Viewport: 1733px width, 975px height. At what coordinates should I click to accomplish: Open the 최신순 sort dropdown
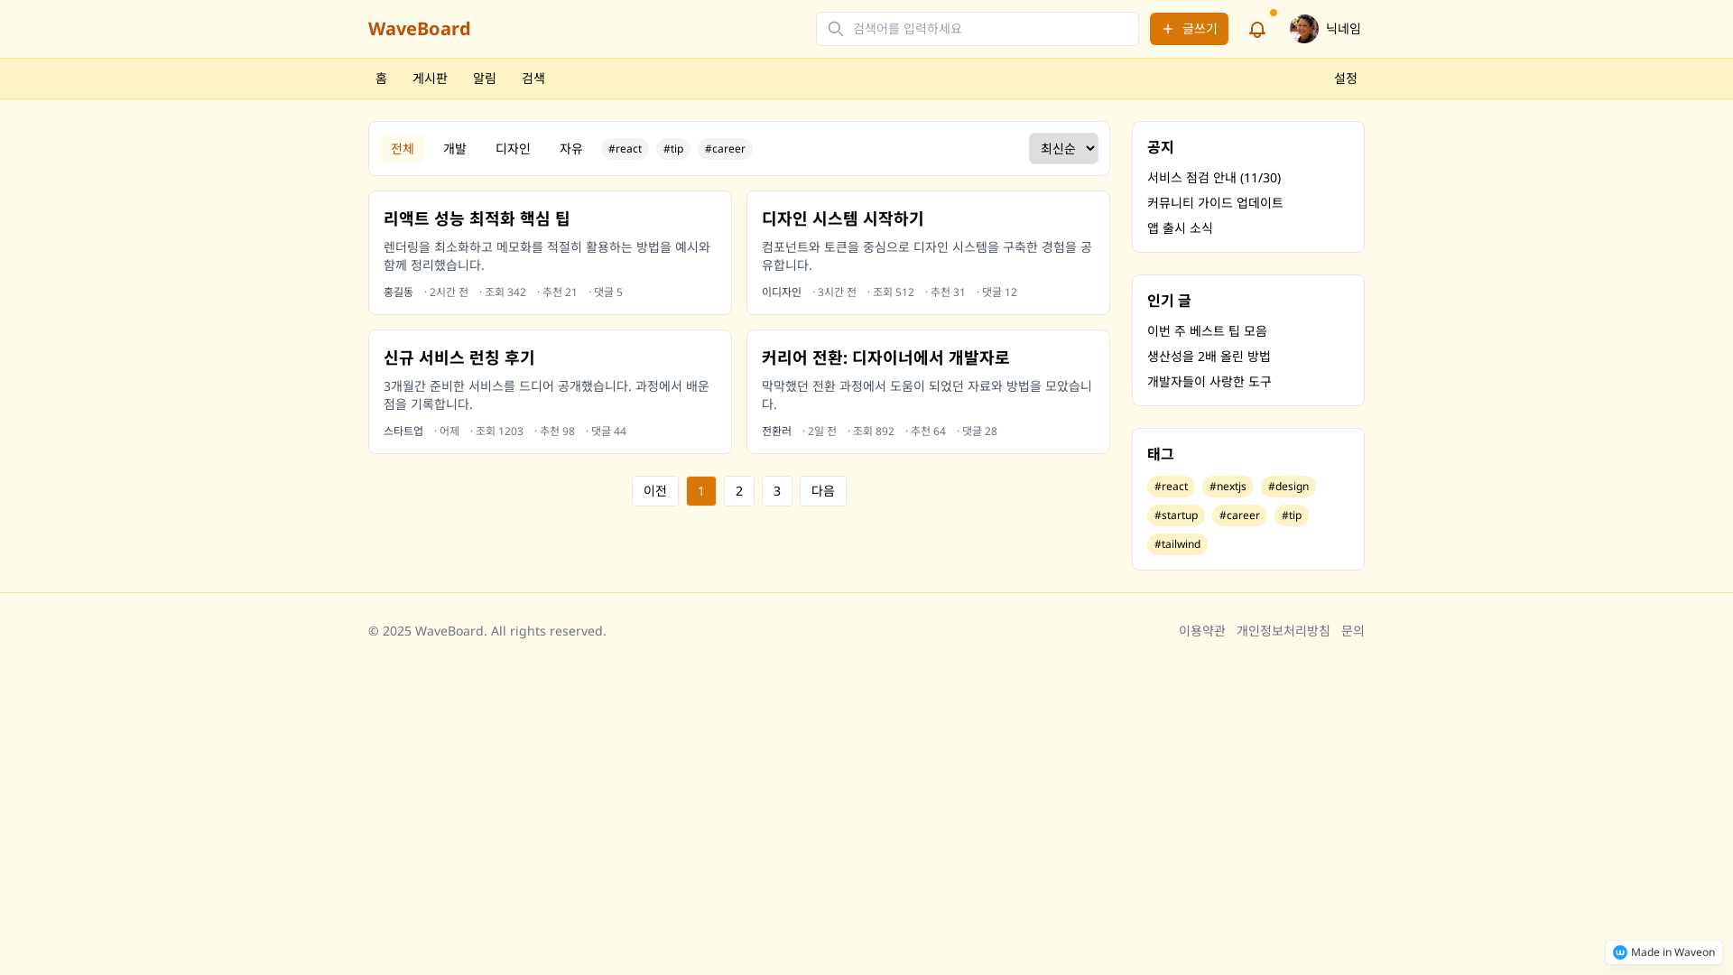(x=1063, y=148)
